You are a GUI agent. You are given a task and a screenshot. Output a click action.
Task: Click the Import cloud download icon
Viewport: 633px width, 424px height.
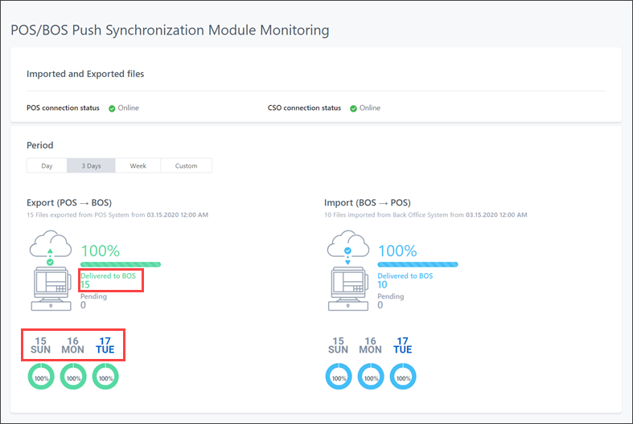(x=348, y=247)
